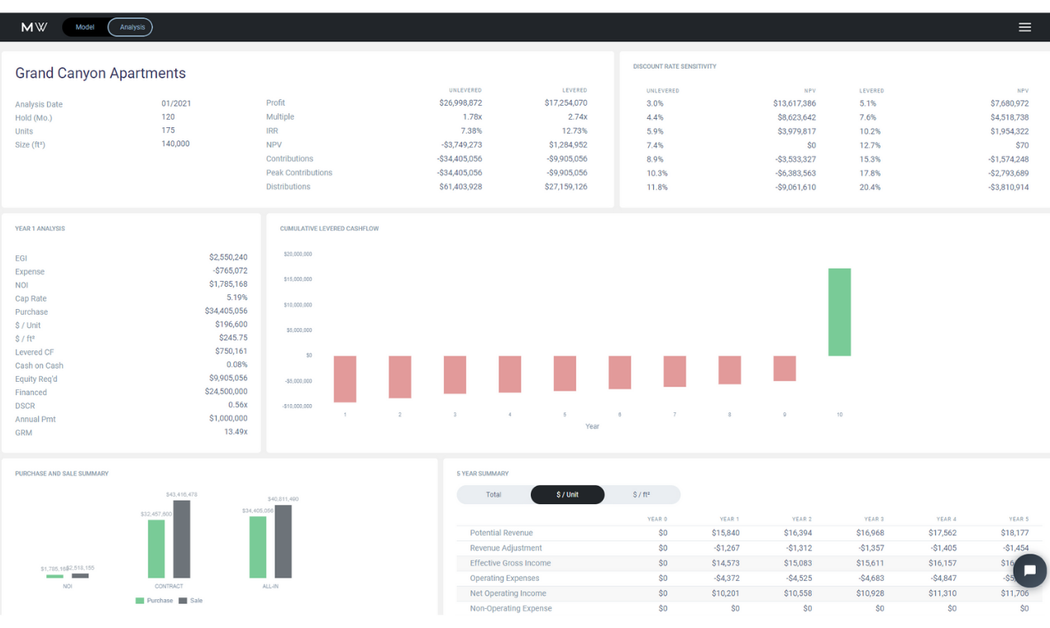Select the Total summary tab
This screenshot has width=1050, height=628.
pos(494,495)
